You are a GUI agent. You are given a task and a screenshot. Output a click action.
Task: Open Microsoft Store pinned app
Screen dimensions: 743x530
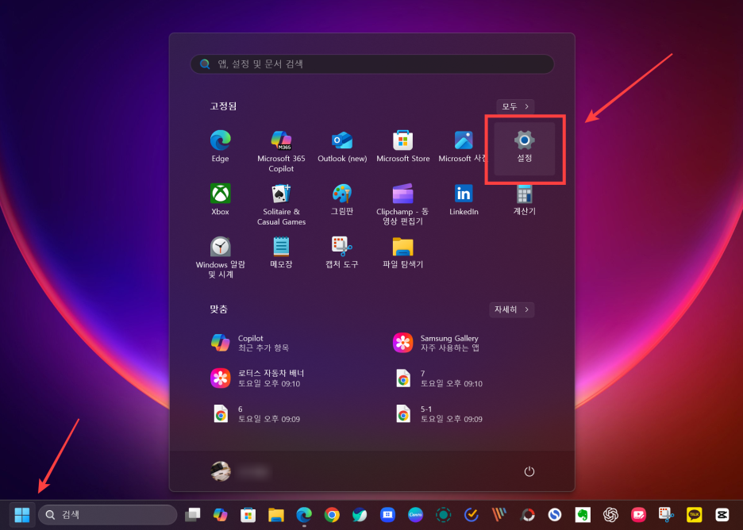pos(402,146)
